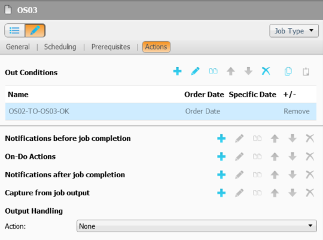Open the Output Handling Action dropdown

(x=197, y=226)
